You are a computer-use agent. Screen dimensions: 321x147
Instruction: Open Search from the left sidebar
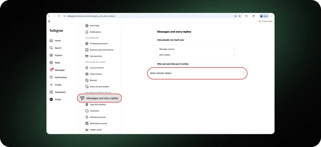coord(51,48)
